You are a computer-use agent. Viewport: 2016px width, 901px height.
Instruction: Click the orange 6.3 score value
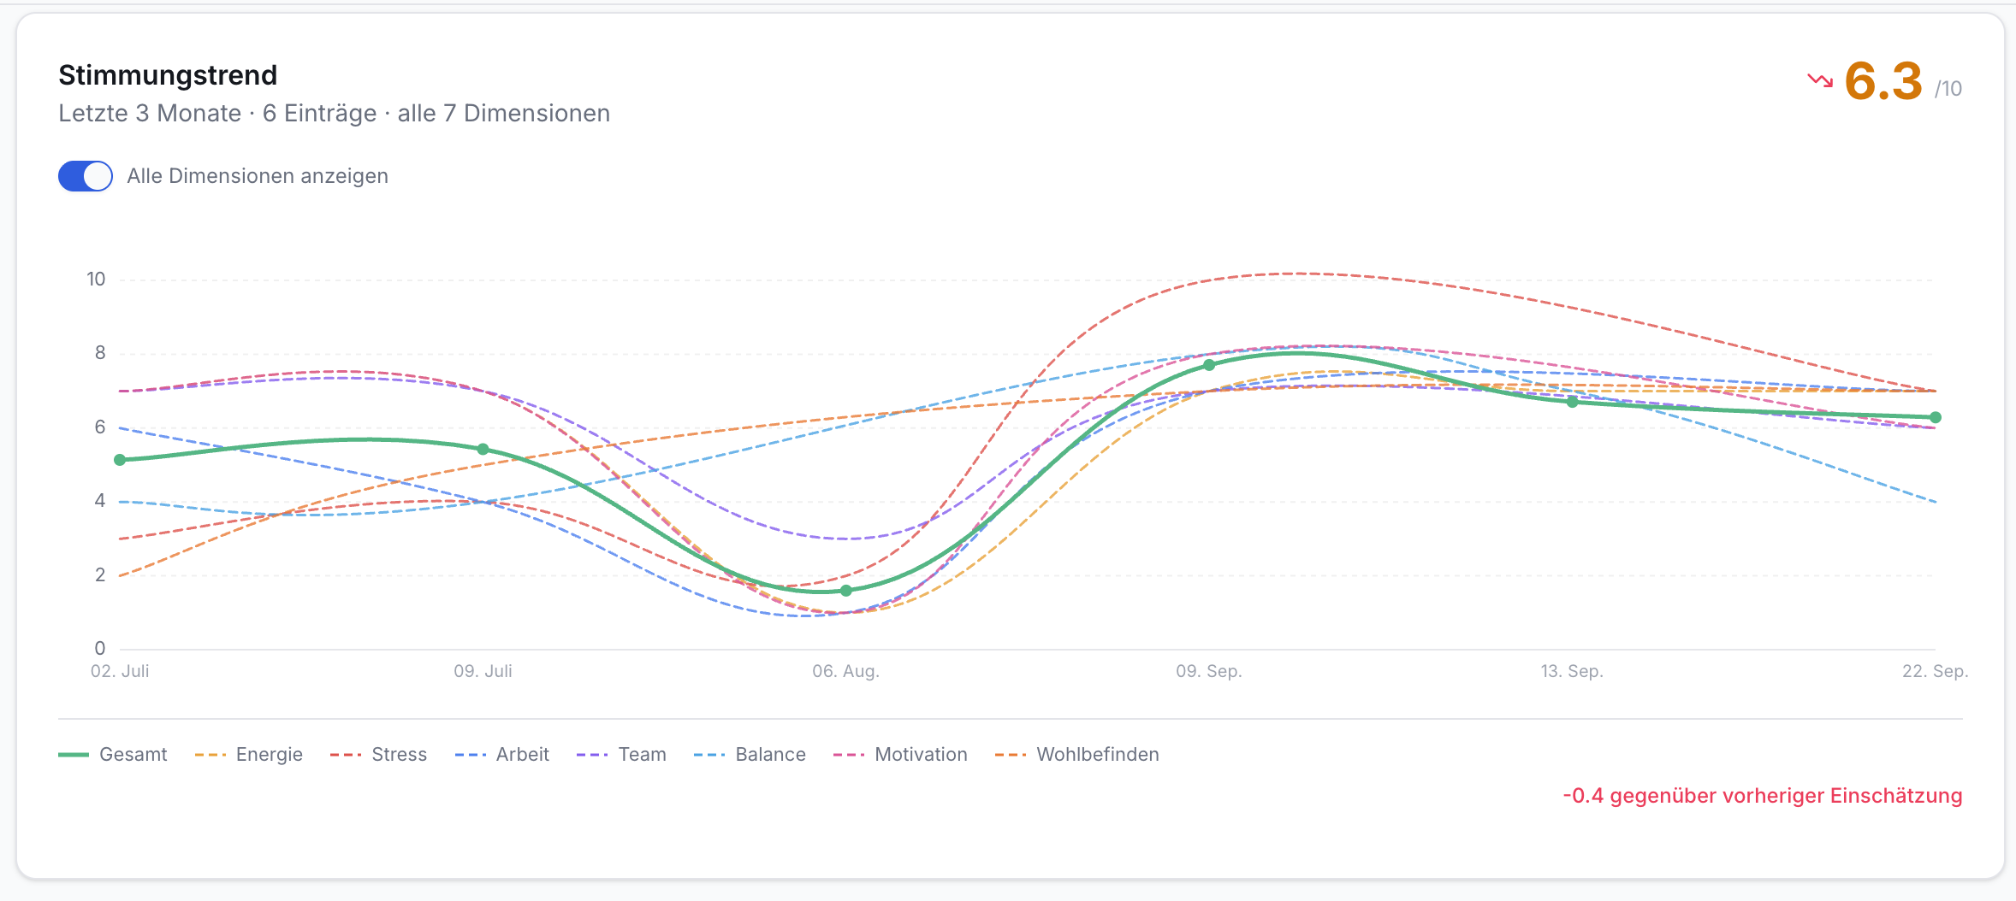coord(1883,81)
